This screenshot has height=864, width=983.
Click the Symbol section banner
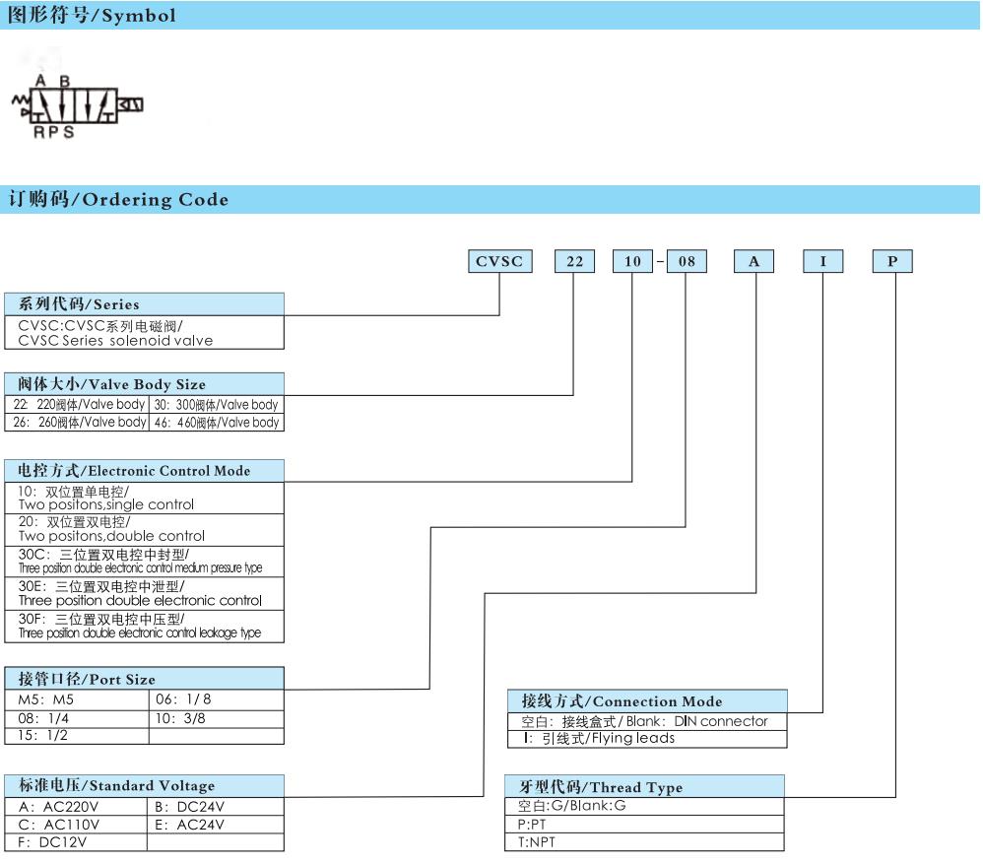click(x=490, y=15)
